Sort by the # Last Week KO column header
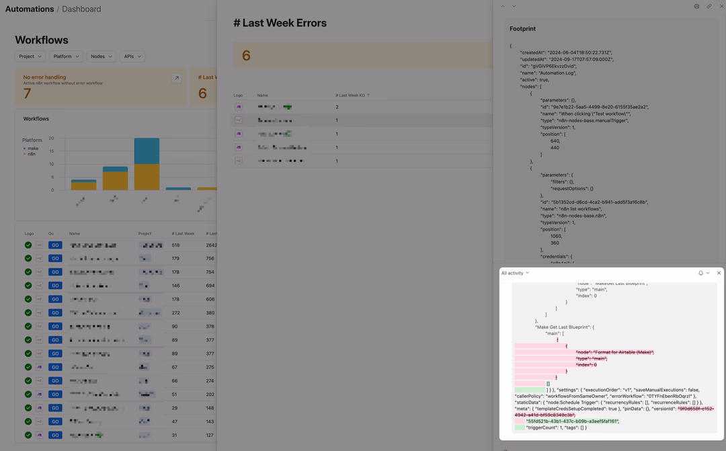 click(351, 95)
